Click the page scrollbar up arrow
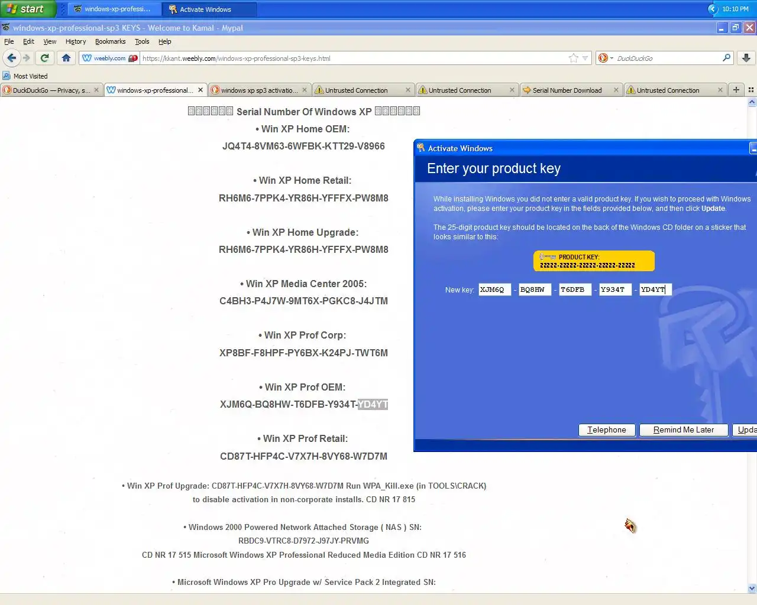The width and height of the screenshot is (757, 605). 752,102
